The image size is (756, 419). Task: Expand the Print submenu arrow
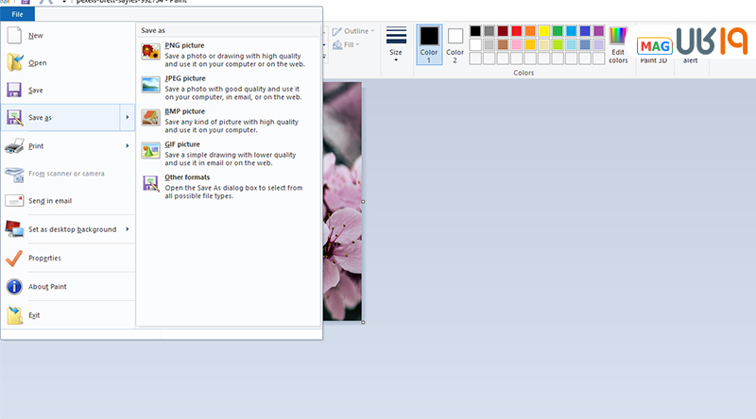(x=128, y=145)
